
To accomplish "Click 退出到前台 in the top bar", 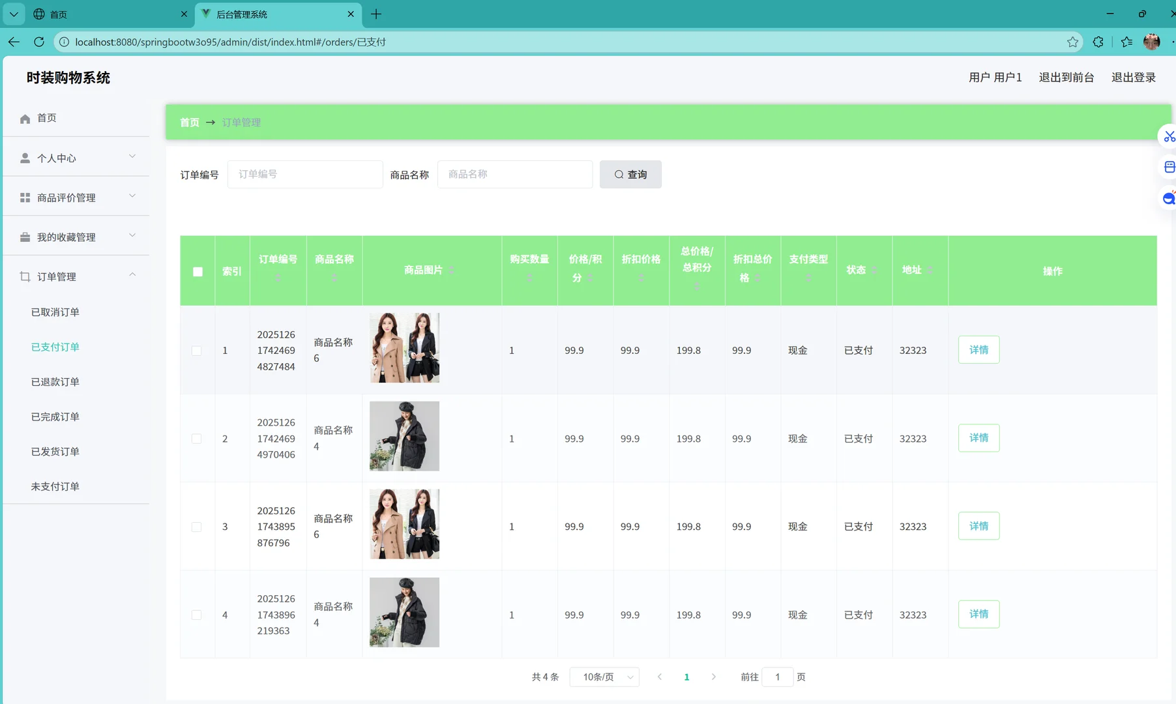I will pyautogui.click(x=1066, y=78).
